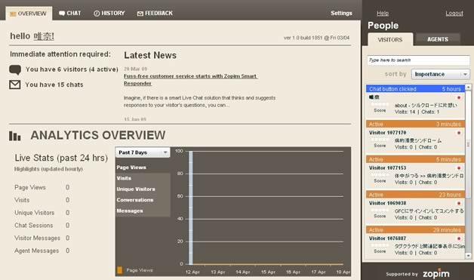This screenshot has width=474, height=280.
Task: Click the orange Page Views legend swatch
Action: point(120,270)
